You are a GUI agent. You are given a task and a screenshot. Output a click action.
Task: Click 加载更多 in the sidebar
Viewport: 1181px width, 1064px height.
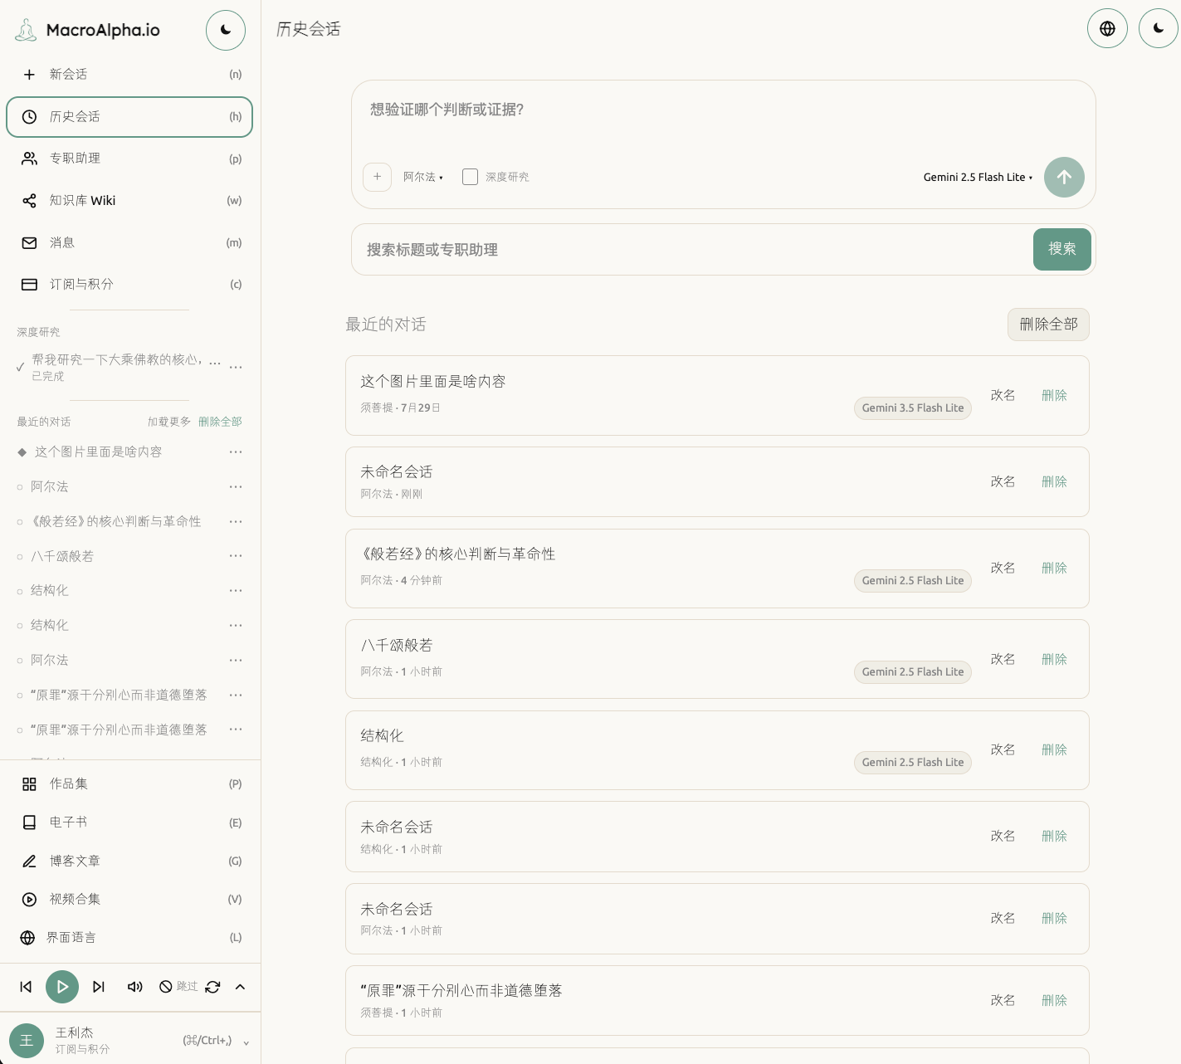(x=169, y=422)
